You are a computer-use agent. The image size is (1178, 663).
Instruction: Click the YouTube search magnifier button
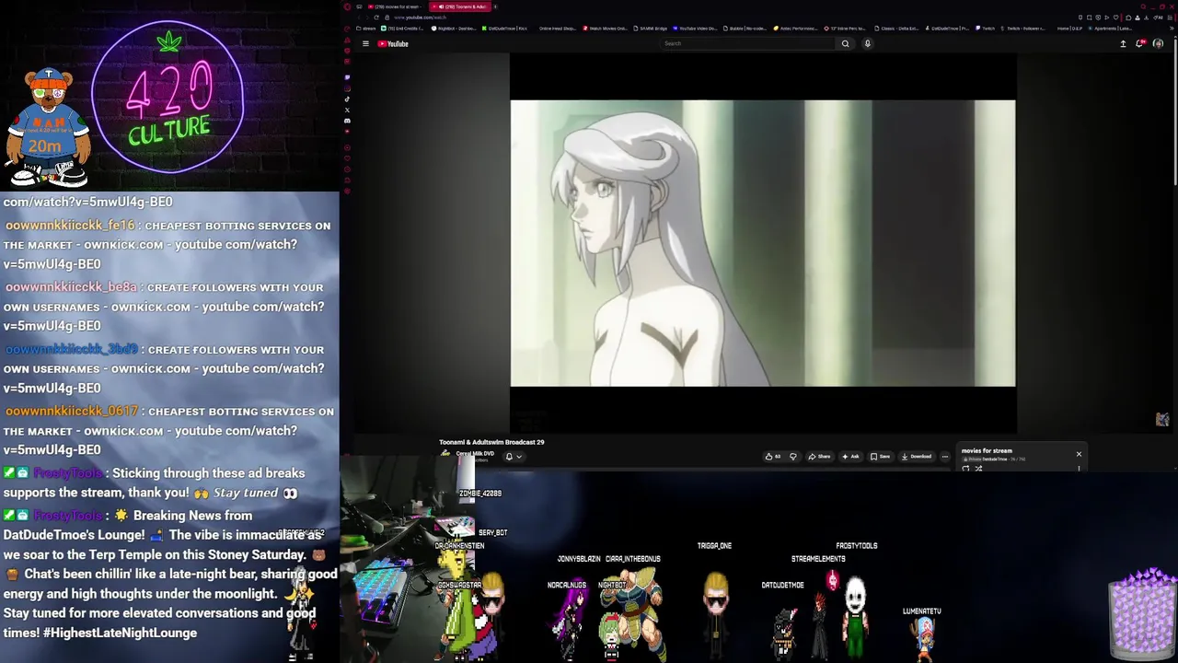tap(845, 43)
